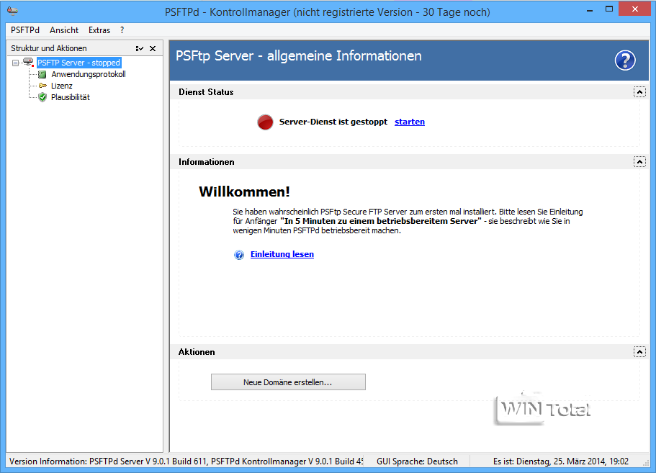Open the Extras menu
Viewport: 656px width, 473px height.
[x=99, y=30]
